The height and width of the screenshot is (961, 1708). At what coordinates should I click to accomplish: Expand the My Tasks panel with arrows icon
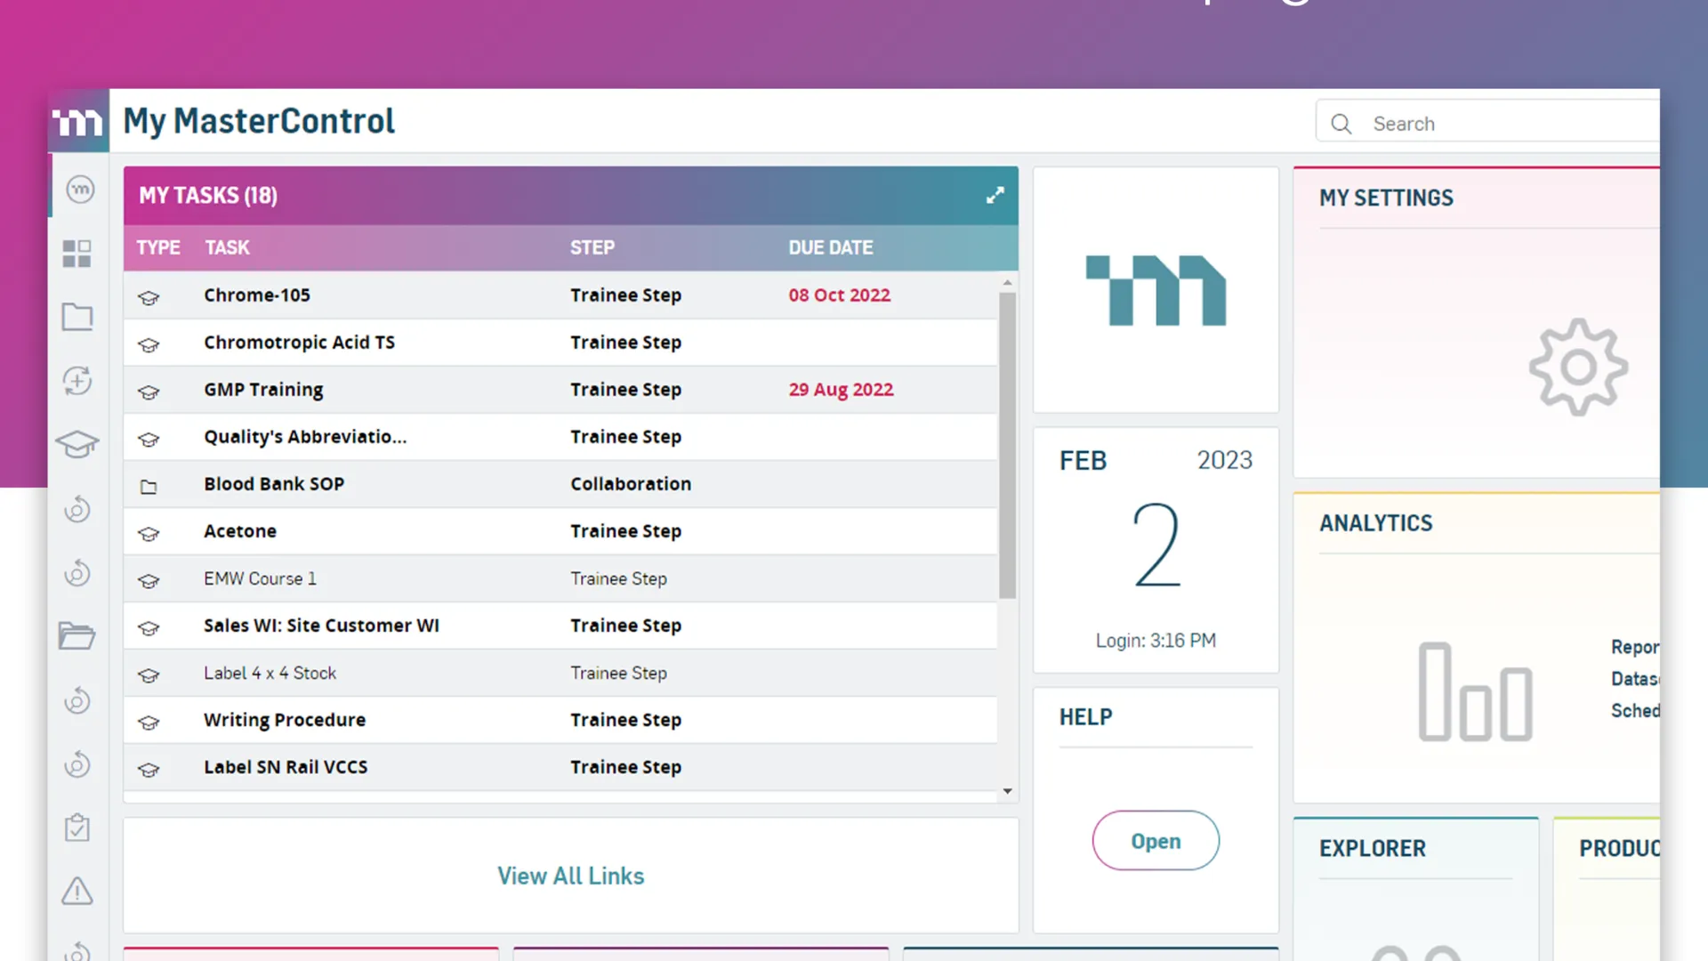tap(995, 195)
